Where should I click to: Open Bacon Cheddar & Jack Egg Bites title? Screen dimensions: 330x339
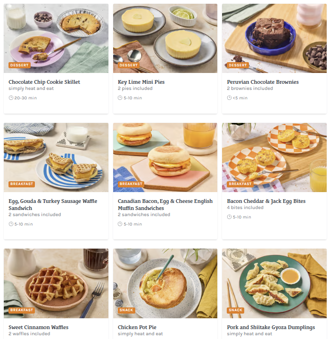tap(266, 201)
